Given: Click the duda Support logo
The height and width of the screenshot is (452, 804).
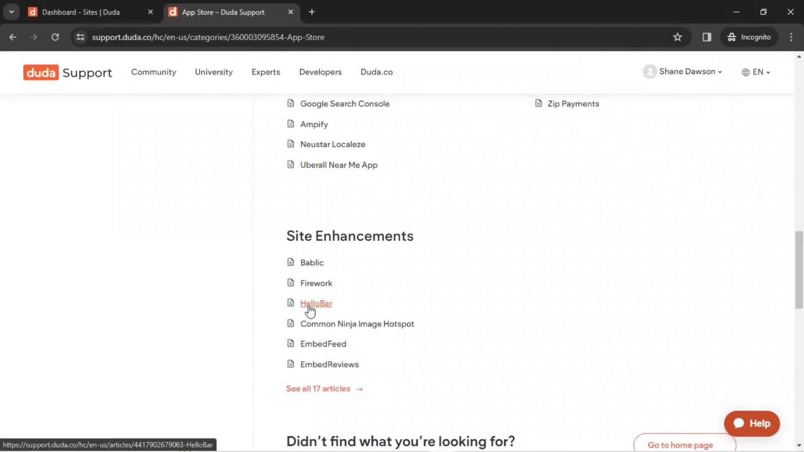Looking at the screenshot, I should (67, 72).
